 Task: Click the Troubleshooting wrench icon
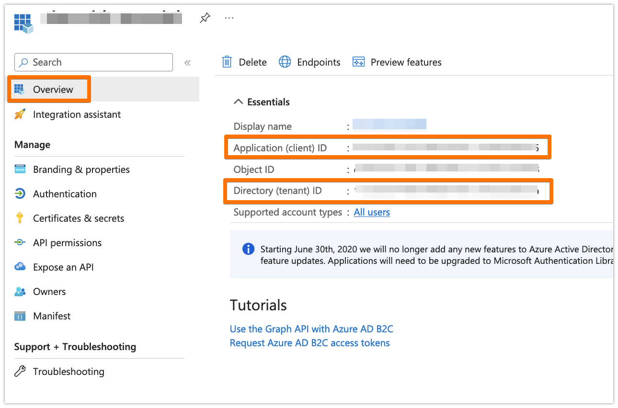pyautogui.click(x=20, y=372)
